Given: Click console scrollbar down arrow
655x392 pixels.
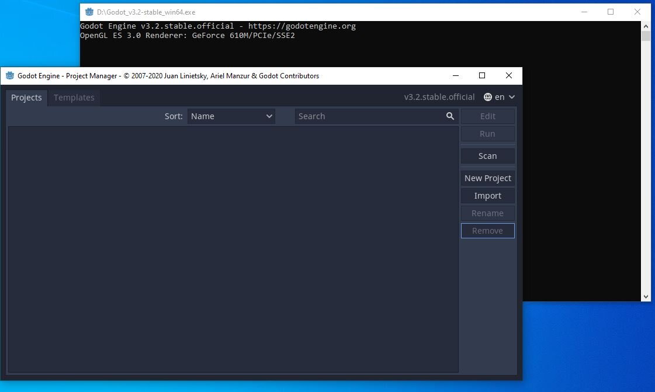Looking at the screenshot, I should tap(646, 296).
